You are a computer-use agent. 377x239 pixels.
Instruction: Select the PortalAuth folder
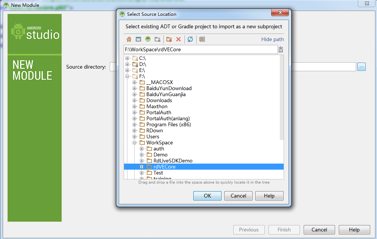tap(159, 112)
